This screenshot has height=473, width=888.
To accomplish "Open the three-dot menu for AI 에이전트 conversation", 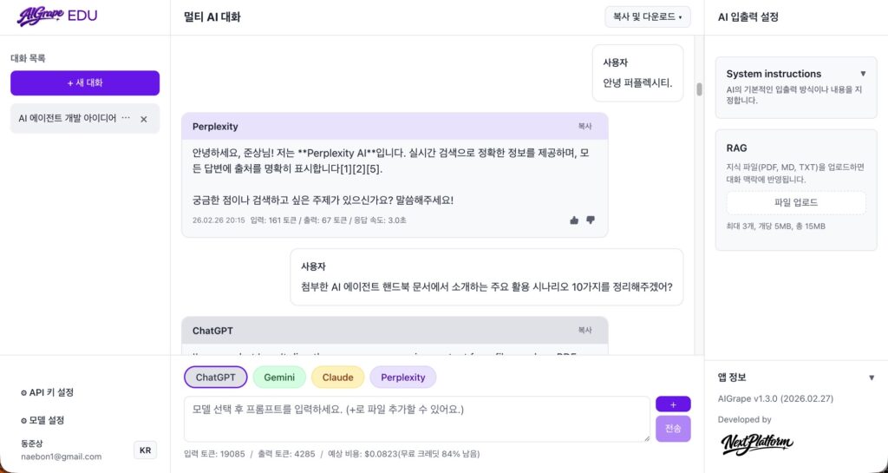I will (x=126, y=118).
